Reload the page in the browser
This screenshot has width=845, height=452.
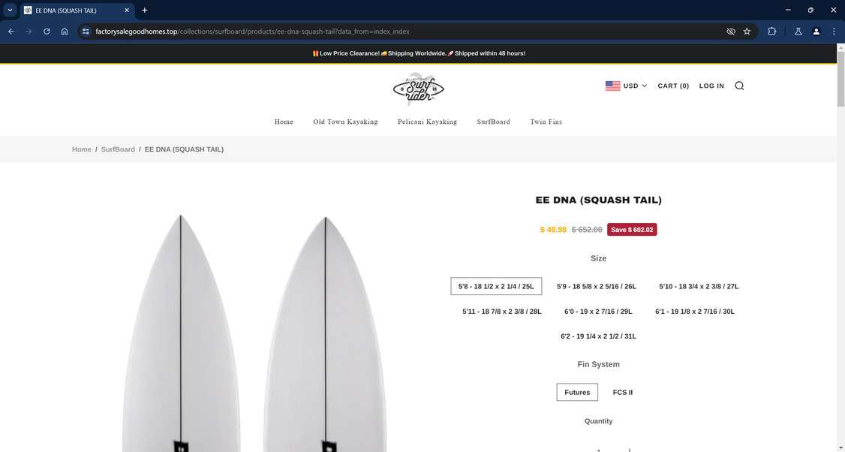[x=47, y=32]
